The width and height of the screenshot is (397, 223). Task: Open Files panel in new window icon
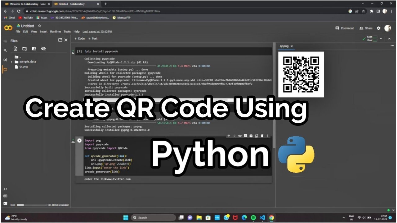click(60, 40)
